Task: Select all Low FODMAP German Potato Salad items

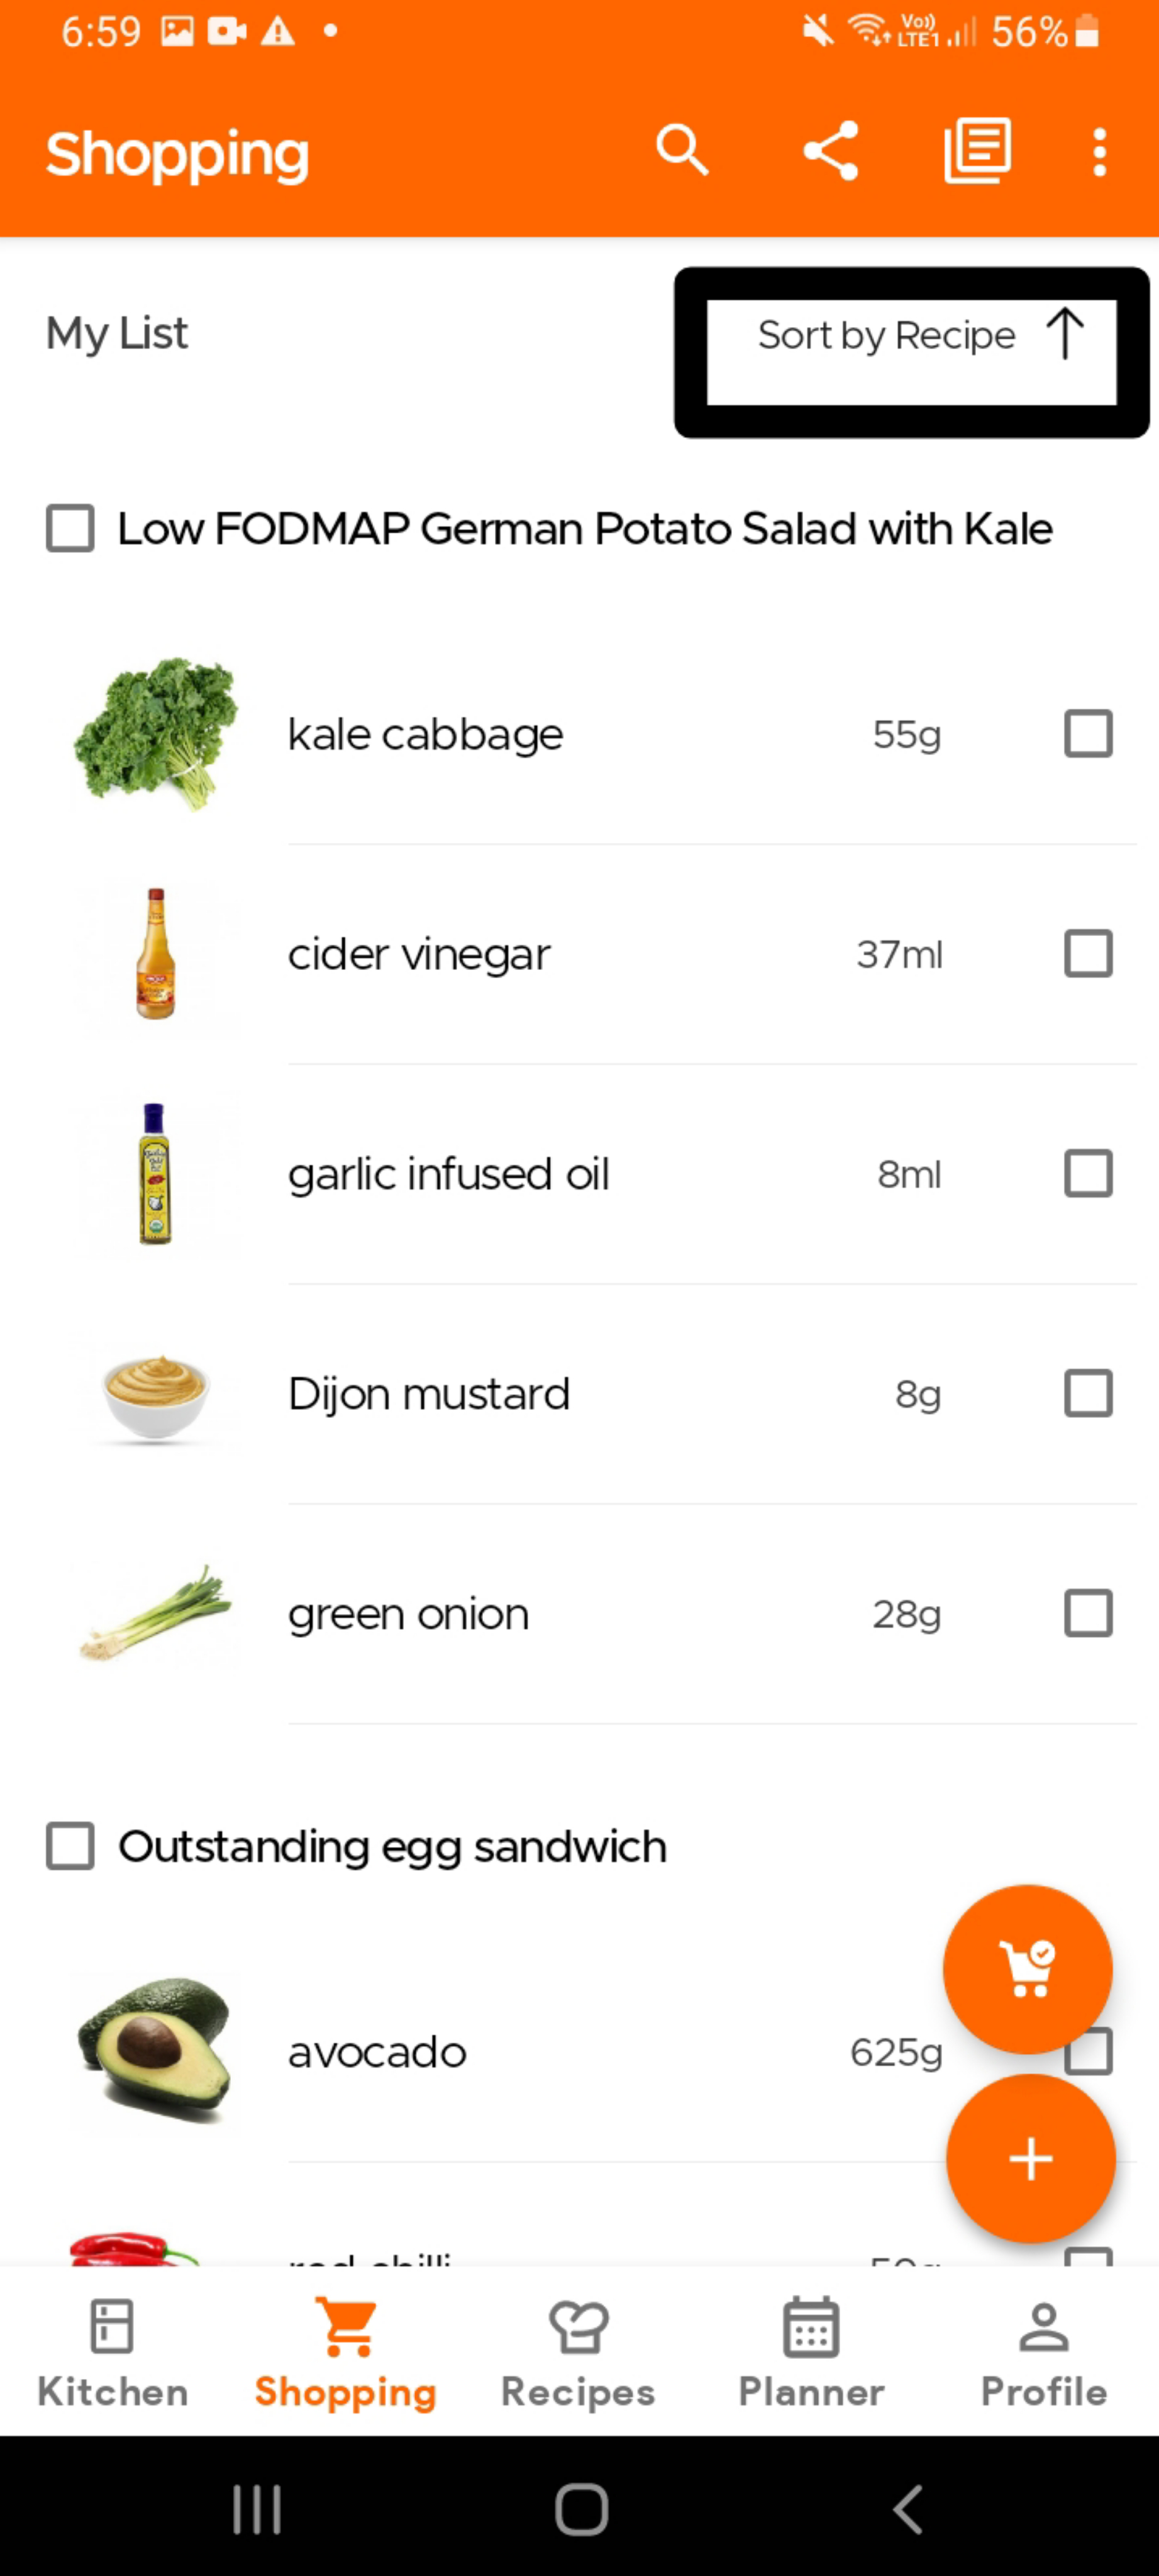Action: (70, 529)
